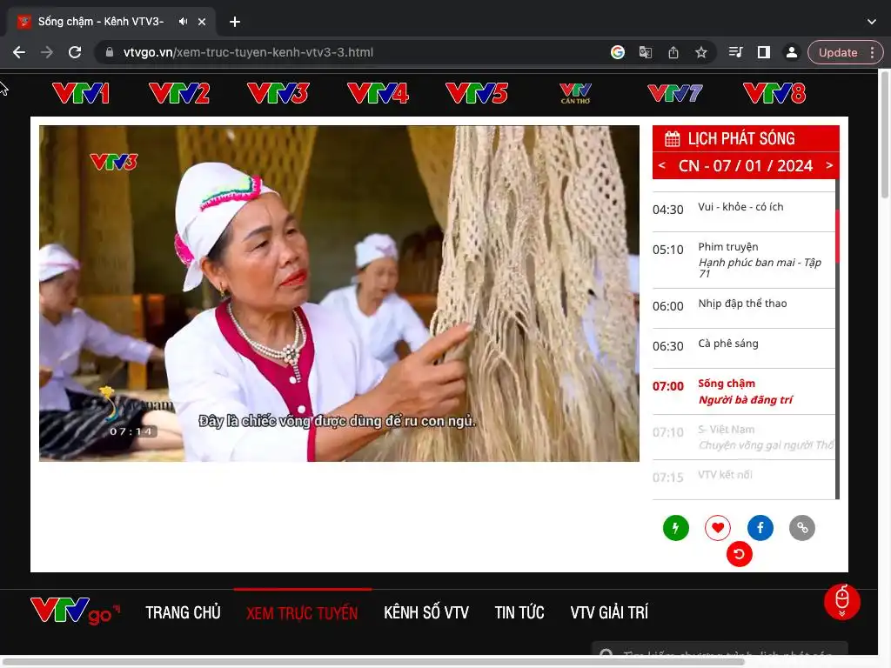
Task: Click the schedule list red scrollbar
Action: click(837, 236)
